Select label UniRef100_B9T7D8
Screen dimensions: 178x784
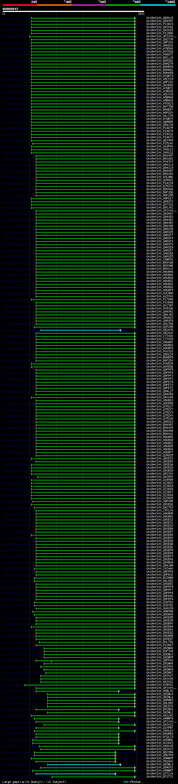[x=160, y=107]
